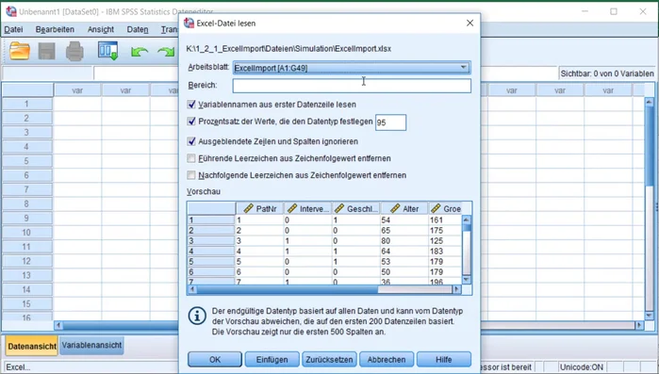Screen dimensions: 659x374
Task: Click preview scrollbar left arrow
Action: pyautogui.click(x=192, y=289)
